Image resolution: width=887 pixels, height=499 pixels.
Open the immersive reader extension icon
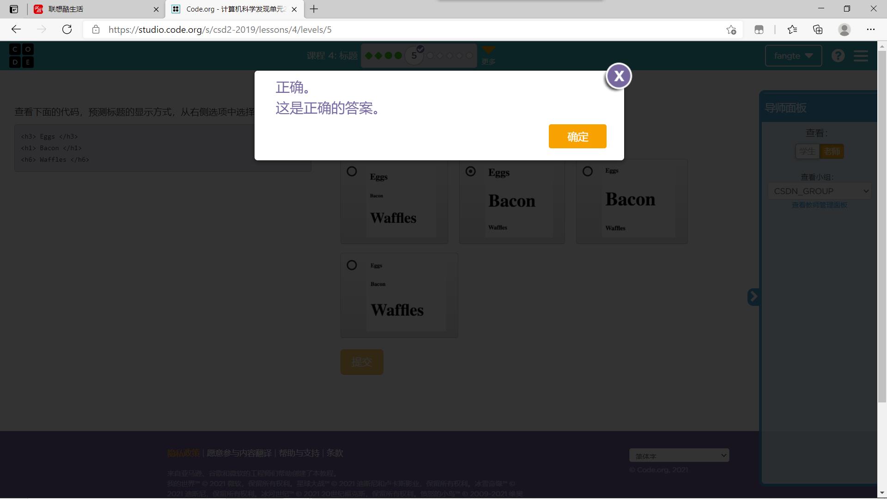coord(759,30)
